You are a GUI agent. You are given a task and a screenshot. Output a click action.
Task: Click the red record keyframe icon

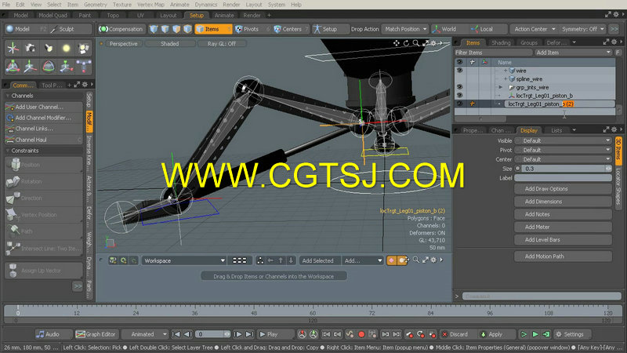[361, 334]
